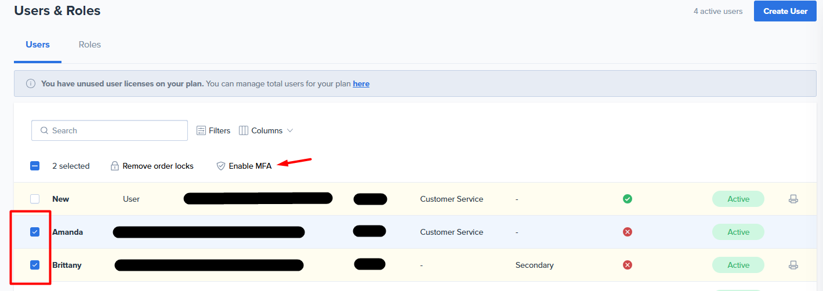Switch to the Roles tab
The height and width of the screenshot is (291, 823).
[90, 45]
